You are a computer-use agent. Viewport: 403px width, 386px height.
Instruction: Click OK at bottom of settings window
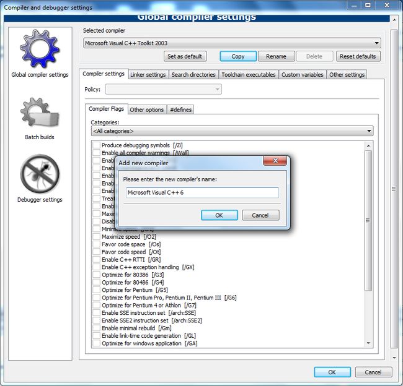coord(332,372)
